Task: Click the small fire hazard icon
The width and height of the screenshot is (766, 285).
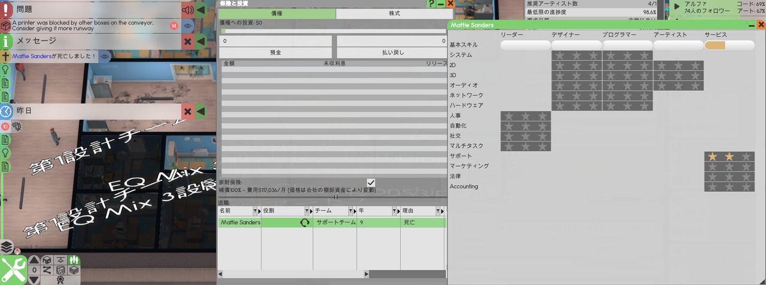Action: coord(17,251)
